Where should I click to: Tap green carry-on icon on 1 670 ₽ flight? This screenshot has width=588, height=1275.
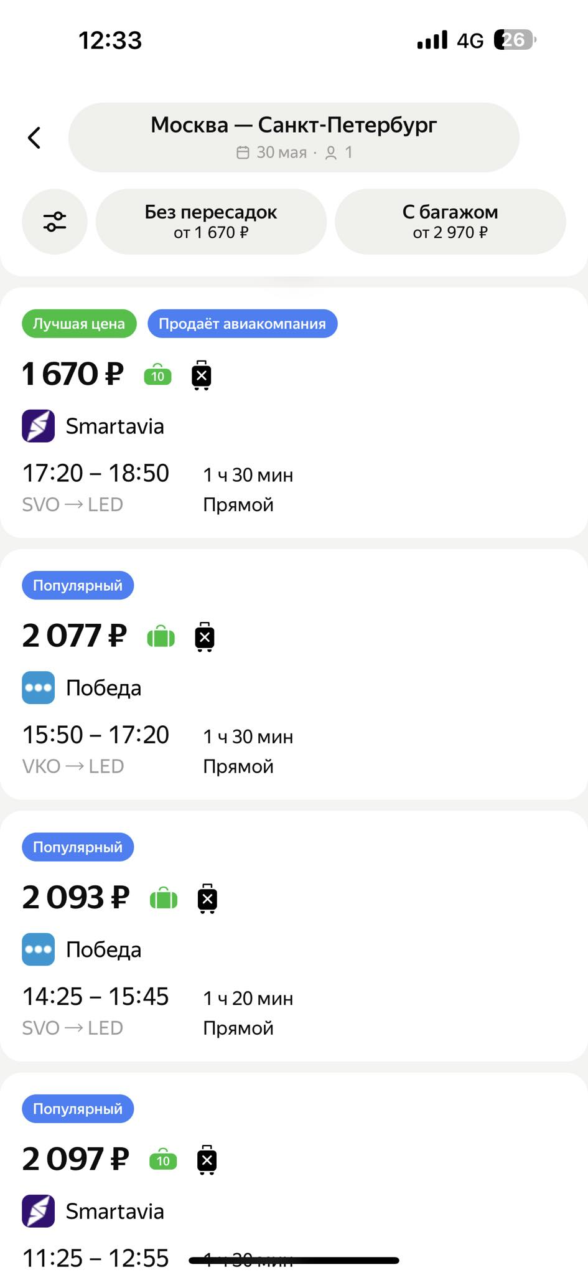157,375
